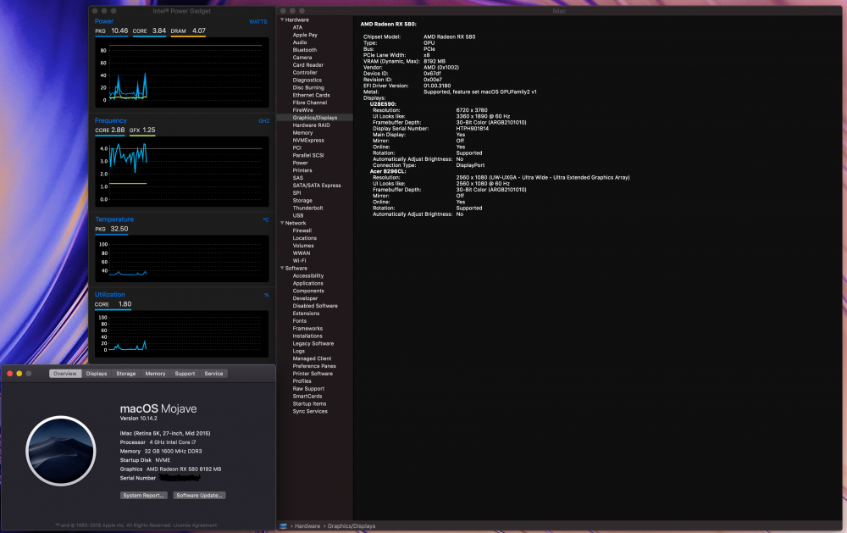
Task: Open the Service tab in About This Mac
Action: point(213,374)
